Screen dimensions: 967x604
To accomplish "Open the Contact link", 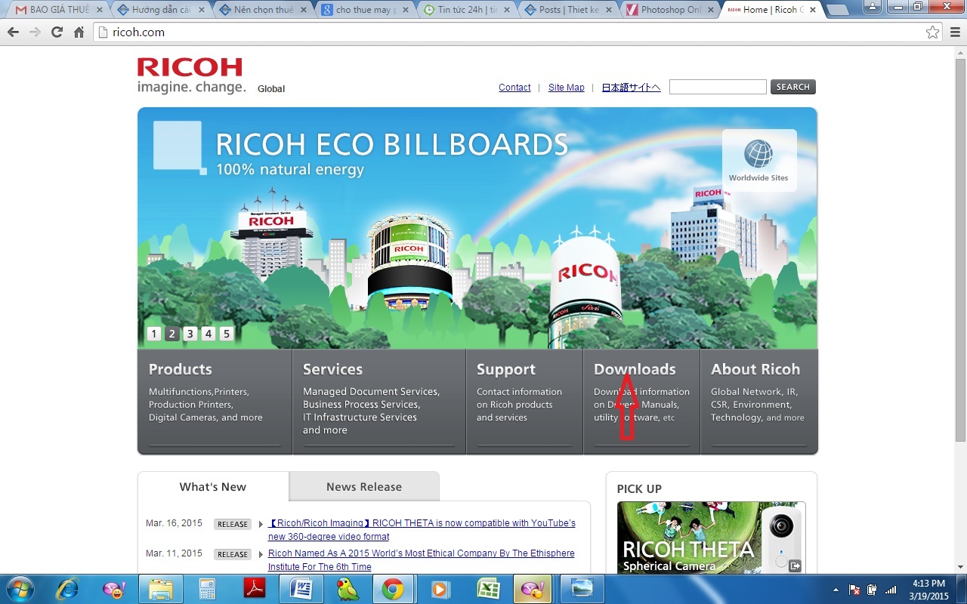I will (x=514, y=88).
